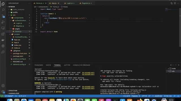Screen dimensions: 181x101
Task: Switch to the Login.js editor tab
Action: (69, 3)
